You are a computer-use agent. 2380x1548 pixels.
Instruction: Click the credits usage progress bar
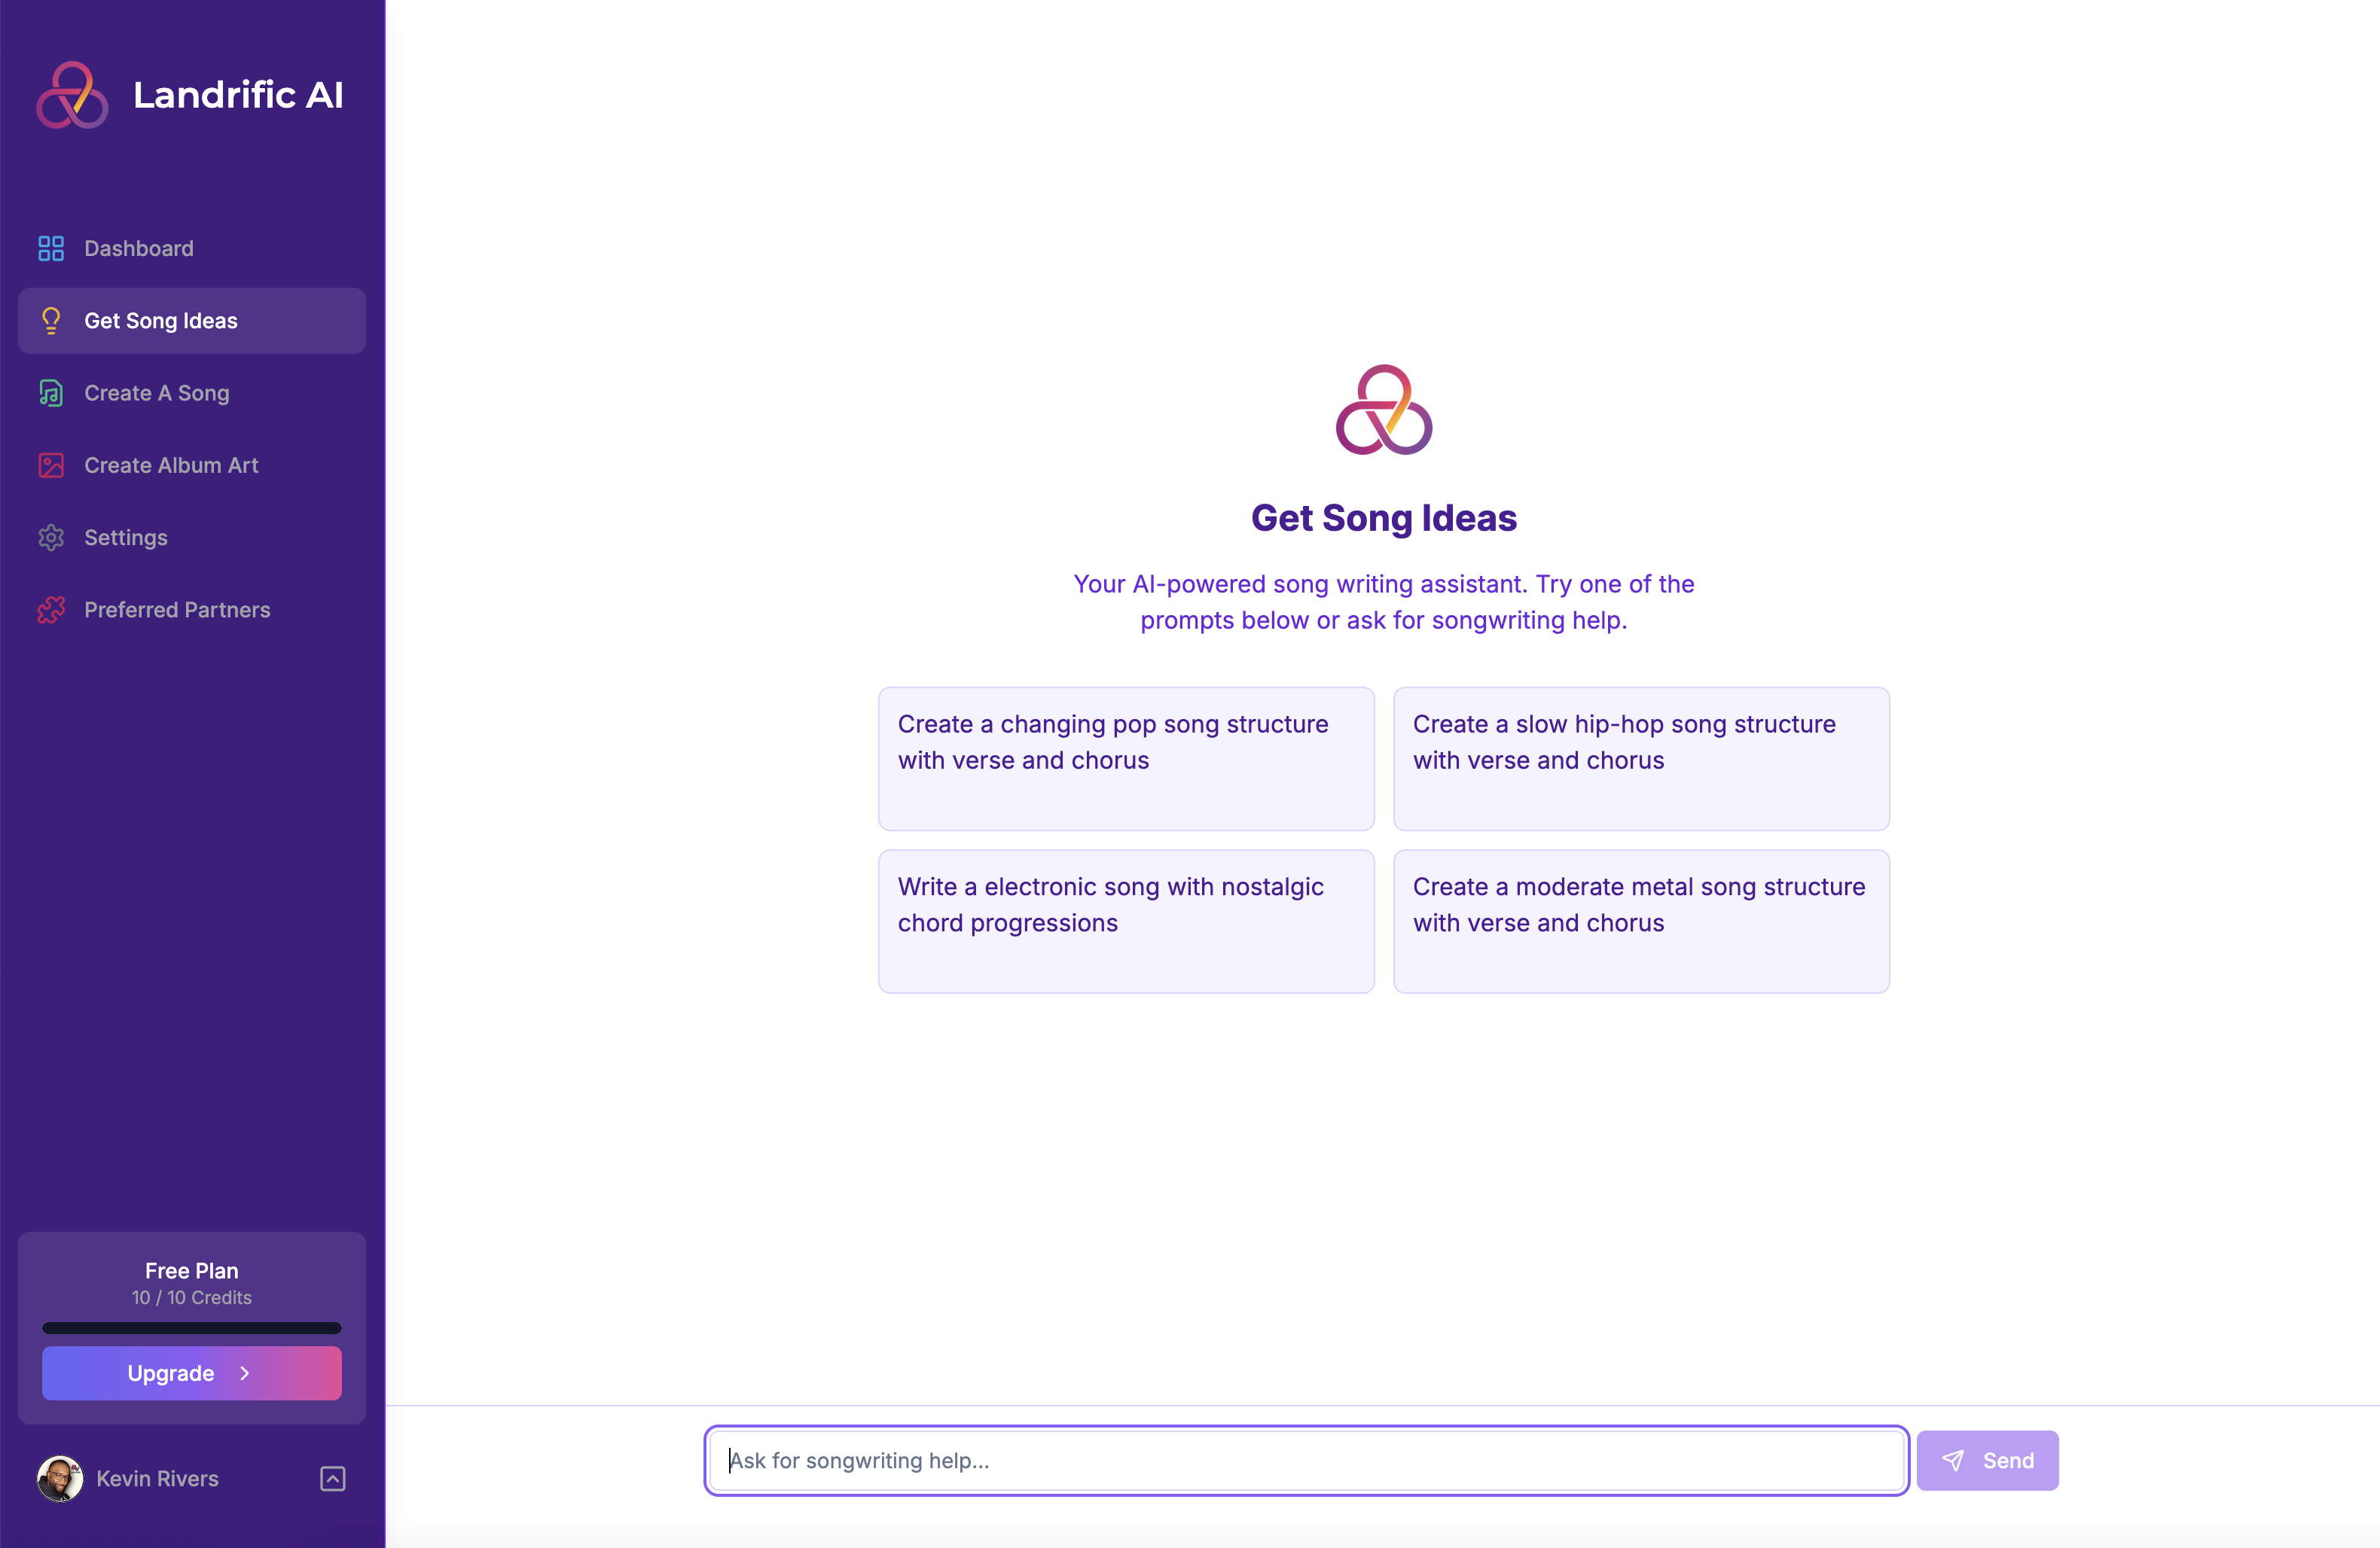[192, 1328]
